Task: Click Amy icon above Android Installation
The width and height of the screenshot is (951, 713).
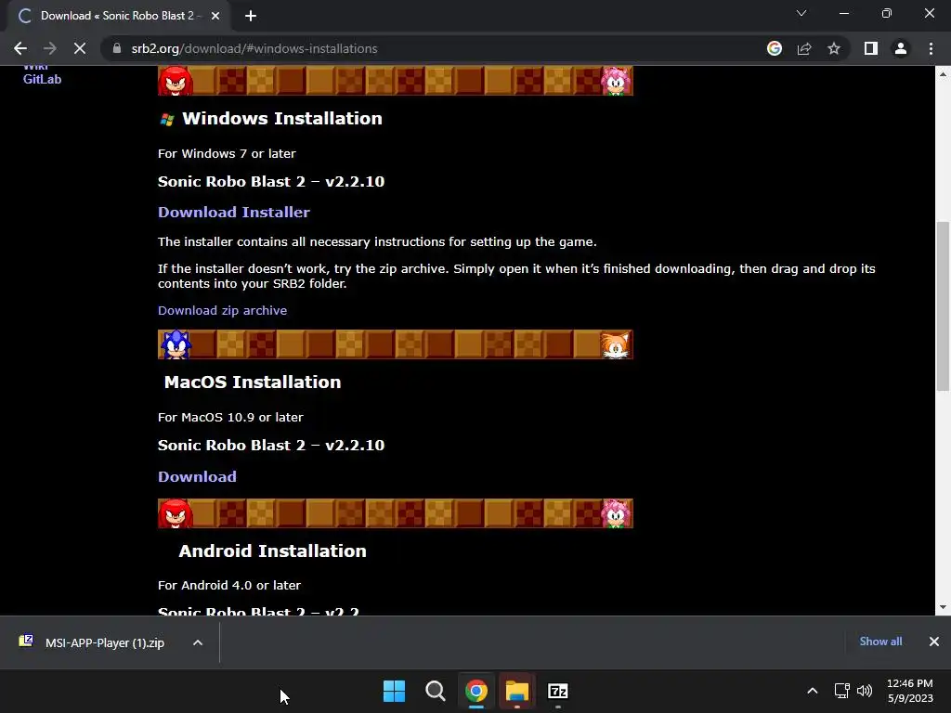Action: coord(617,513)
